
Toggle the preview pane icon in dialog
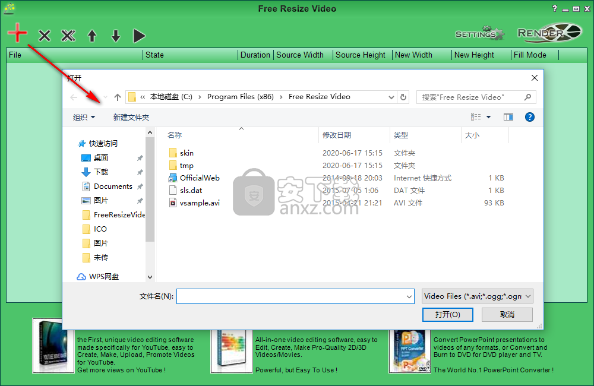(x=508, y=117)
